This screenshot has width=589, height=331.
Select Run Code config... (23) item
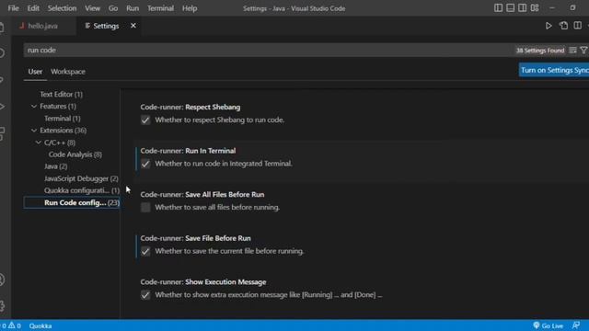coord(72,202)
